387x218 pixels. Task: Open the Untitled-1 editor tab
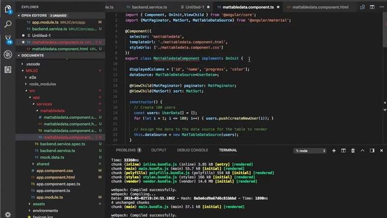pos(195,7)
